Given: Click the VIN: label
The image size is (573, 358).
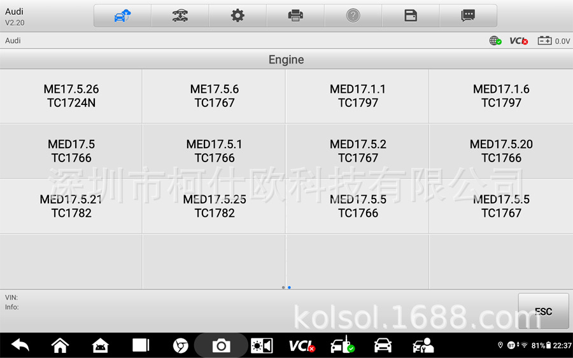Looking at the screenshot, I should pos(11,298).
